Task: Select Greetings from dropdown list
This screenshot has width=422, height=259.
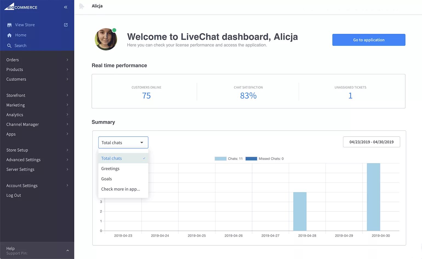Action: coord(123,169)
